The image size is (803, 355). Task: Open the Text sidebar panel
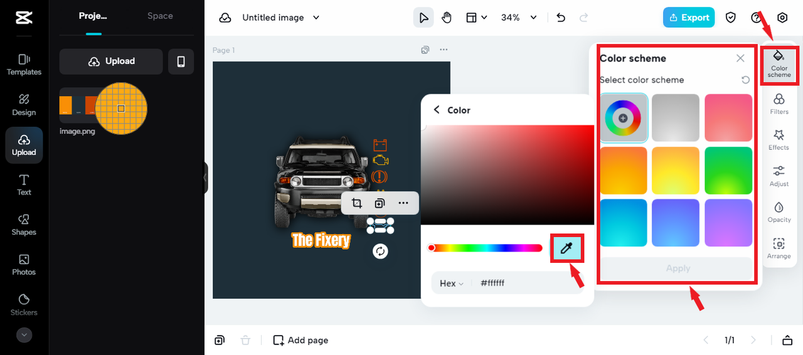24,185
